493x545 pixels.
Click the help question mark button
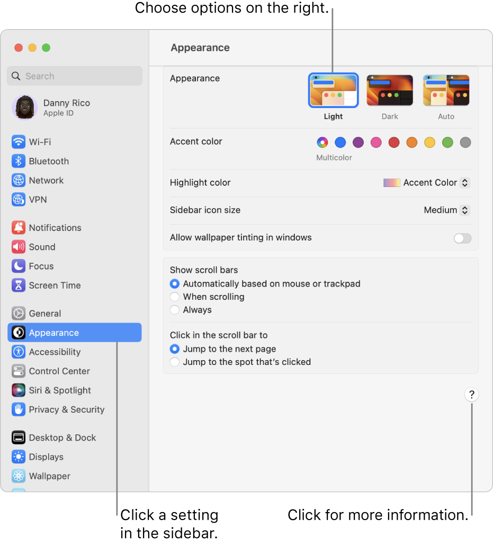point(471,395)
